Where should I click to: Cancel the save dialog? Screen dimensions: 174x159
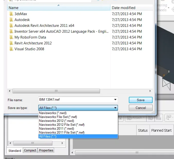click(141, 108)
